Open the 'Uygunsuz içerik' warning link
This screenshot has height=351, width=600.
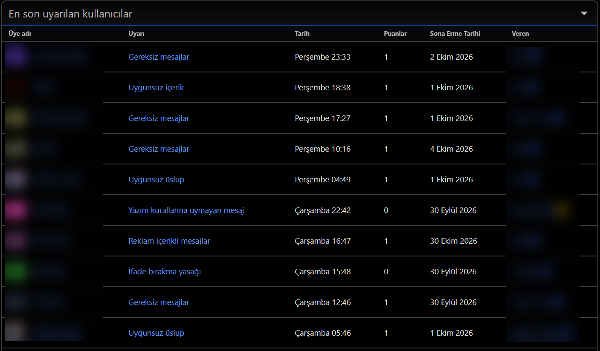[156, 88]
